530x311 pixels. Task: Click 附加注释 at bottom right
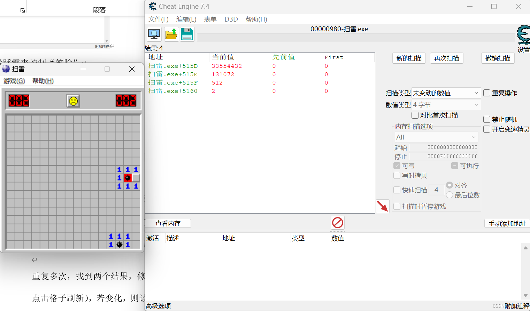coord(517,306)
